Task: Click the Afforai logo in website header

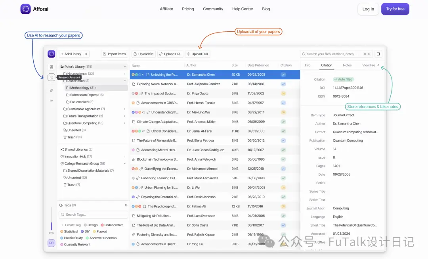Action: 26,9
